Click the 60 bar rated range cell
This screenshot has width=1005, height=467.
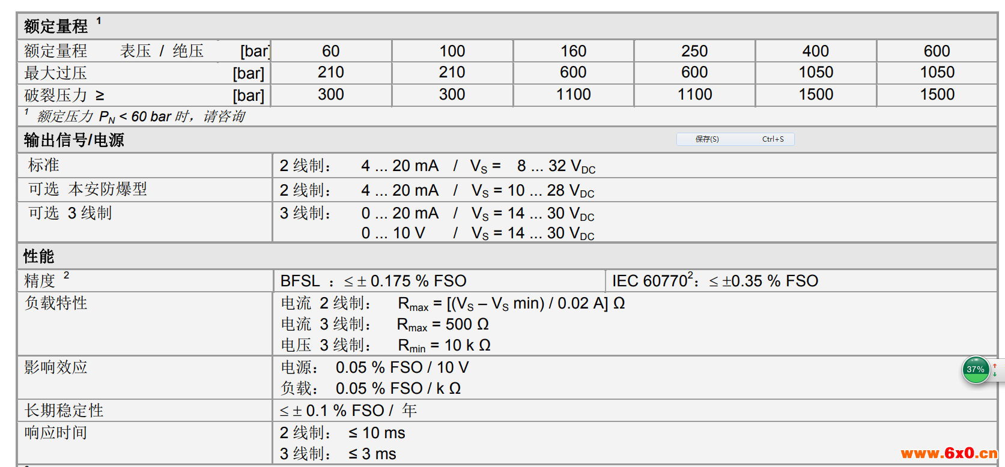pyautogui.click(x=331, y=51)
